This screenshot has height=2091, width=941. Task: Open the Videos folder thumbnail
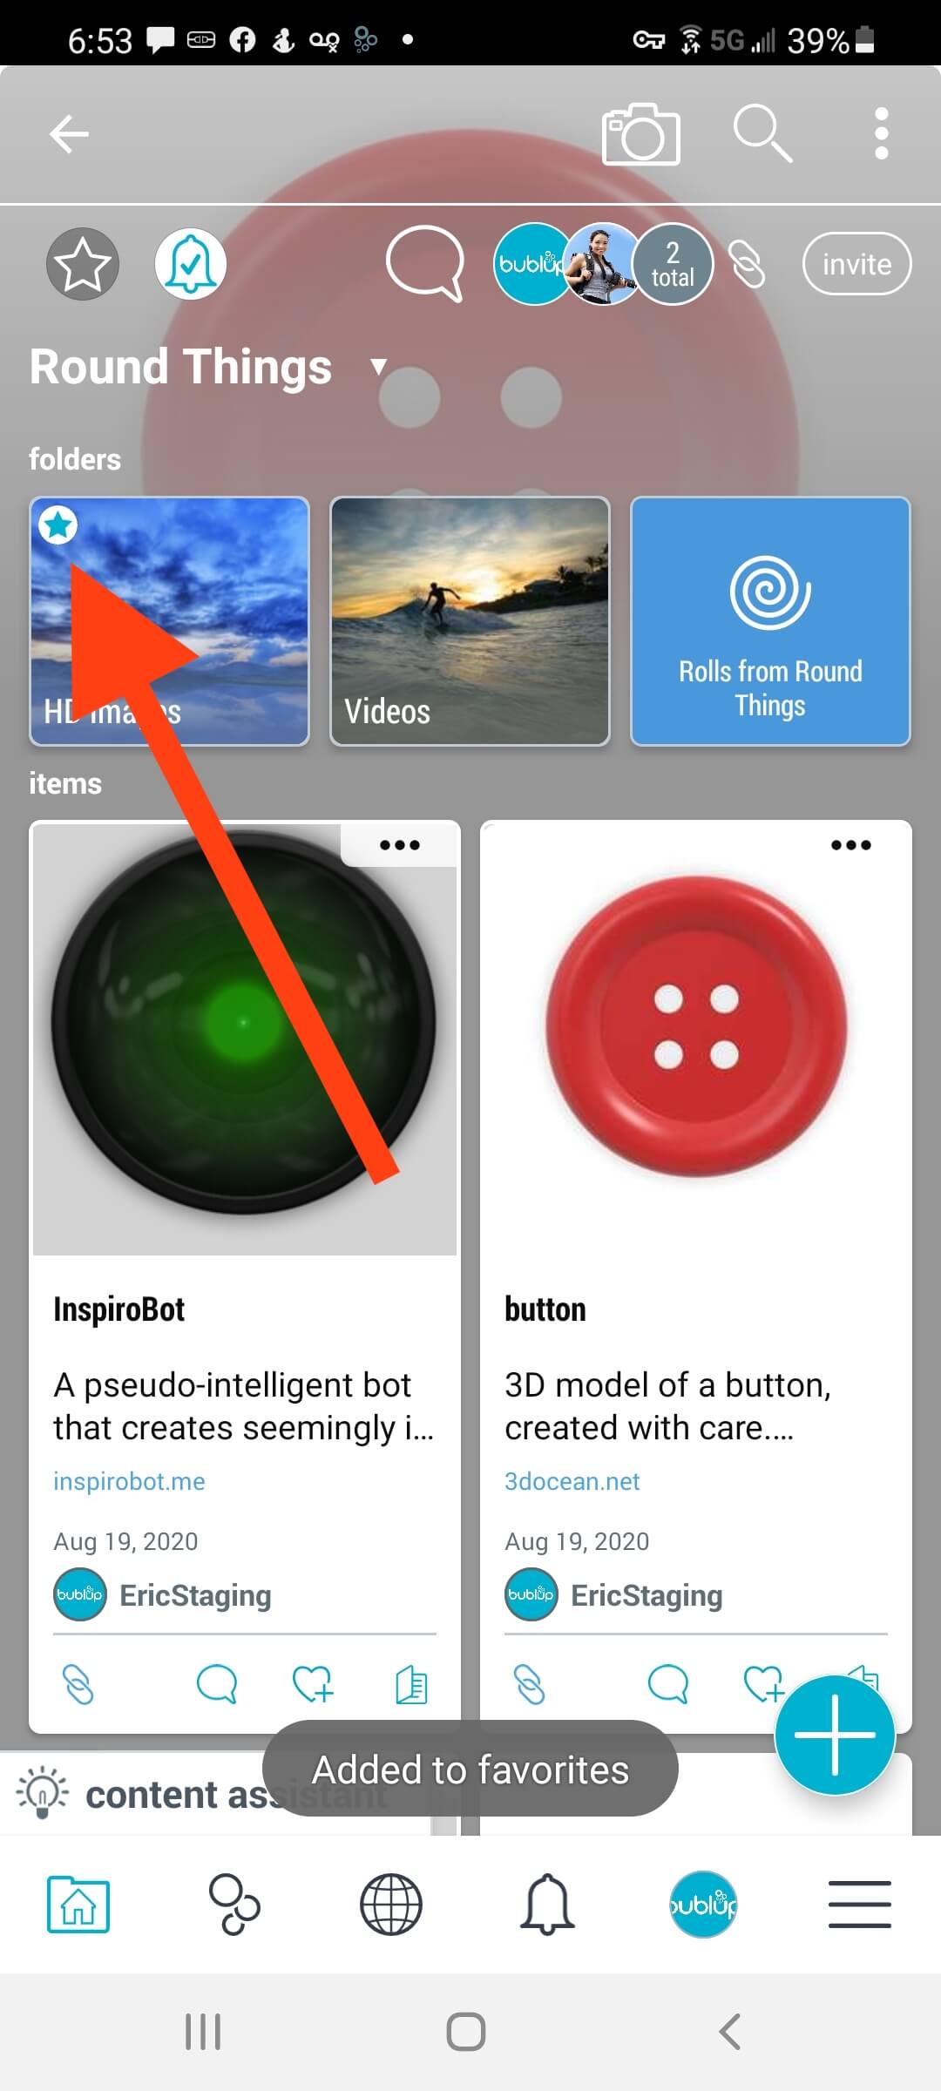[470, 621]
